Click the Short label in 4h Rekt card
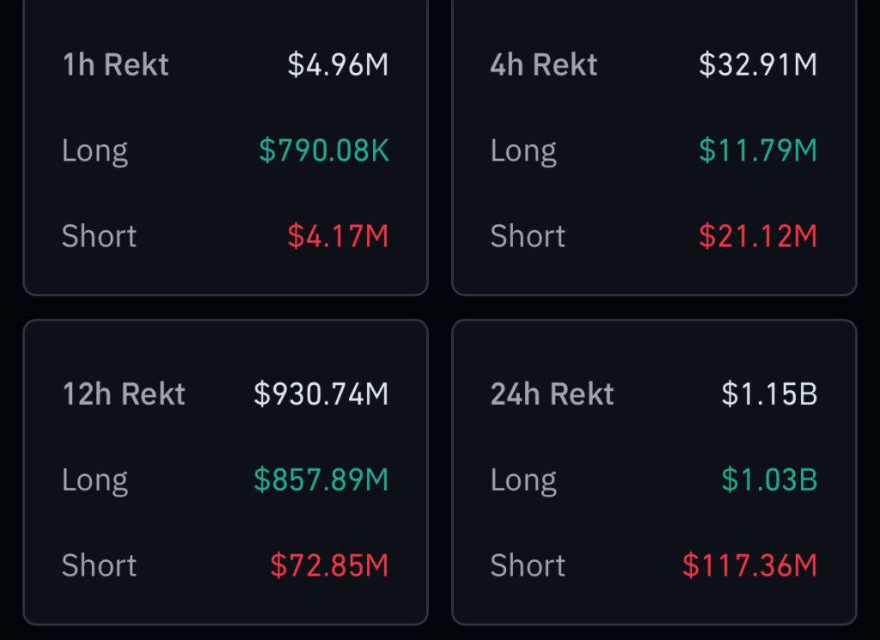 (528, 236)
